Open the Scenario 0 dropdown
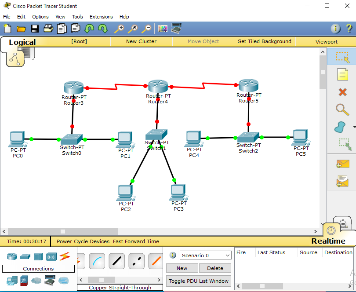Viewport: 356px width, 292px height. click(205, 255)
